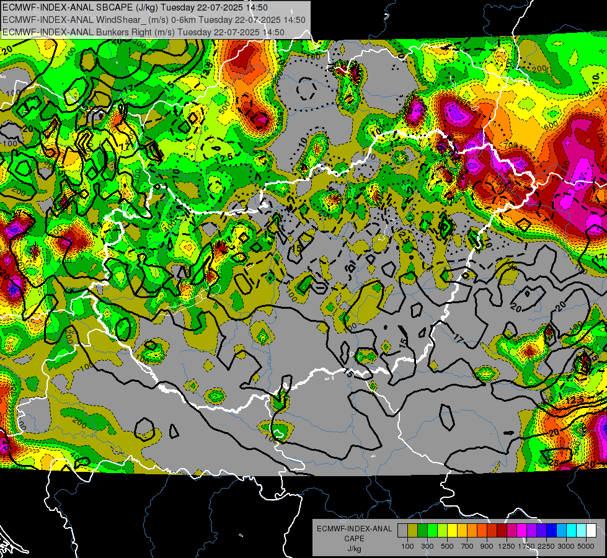Click the Bunkers Right (m/s) header line

(x=144, y=32)
